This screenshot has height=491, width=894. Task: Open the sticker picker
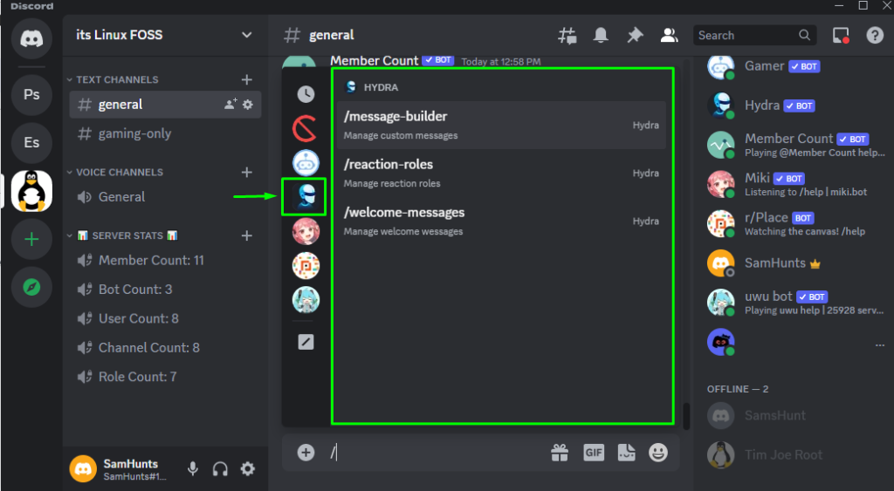(x=627, y=453)
